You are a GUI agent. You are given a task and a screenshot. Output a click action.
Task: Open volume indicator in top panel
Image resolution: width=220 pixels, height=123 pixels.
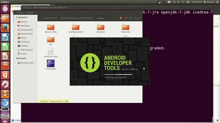tap(188, 2)
